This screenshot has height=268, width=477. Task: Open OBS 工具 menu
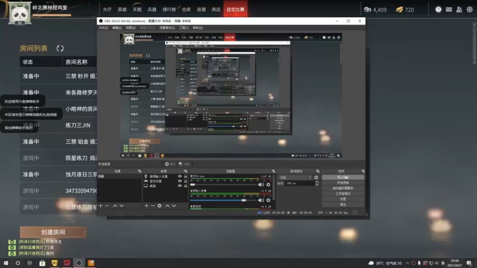pos(184,27)
